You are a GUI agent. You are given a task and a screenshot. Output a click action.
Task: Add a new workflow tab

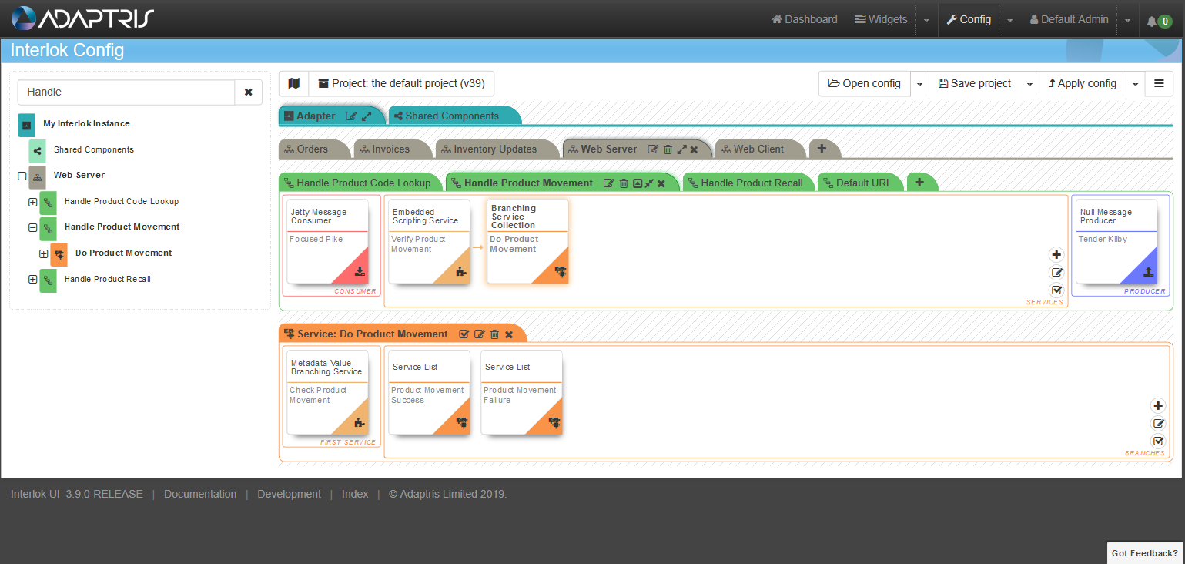[919, 183]
